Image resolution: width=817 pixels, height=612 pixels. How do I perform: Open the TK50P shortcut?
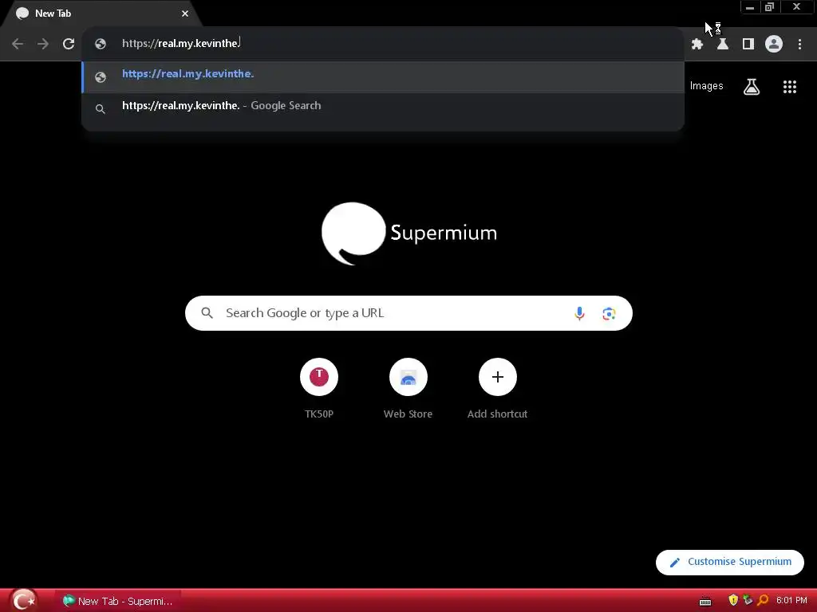click(x=319, y=389)
